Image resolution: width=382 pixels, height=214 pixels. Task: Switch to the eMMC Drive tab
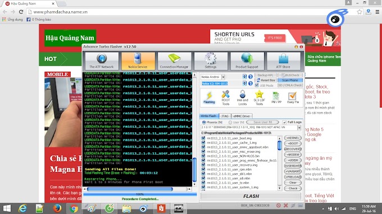click(242, 116)
